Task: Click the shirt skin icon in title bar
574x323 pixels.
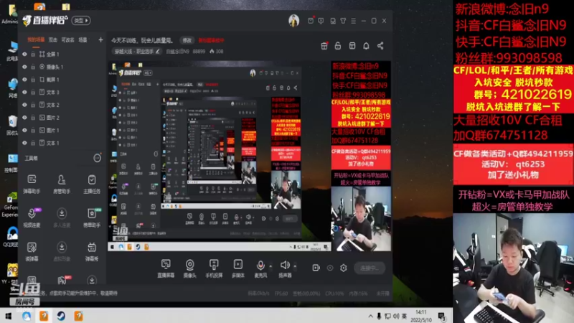Action: click(343, 21)
